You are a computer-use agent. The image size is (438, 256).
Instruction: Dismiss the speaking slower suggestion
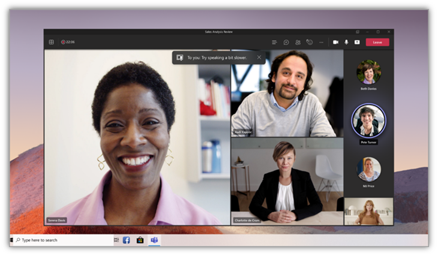[x=259, y=57]
